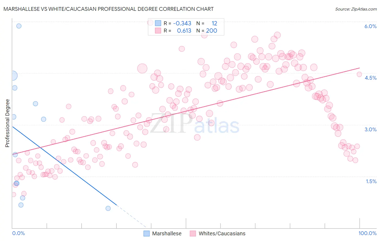This screenshot has height=241, width=380.
Task: Click the blue swatch beside R = -0.343
Action: [x=158, y=23]
